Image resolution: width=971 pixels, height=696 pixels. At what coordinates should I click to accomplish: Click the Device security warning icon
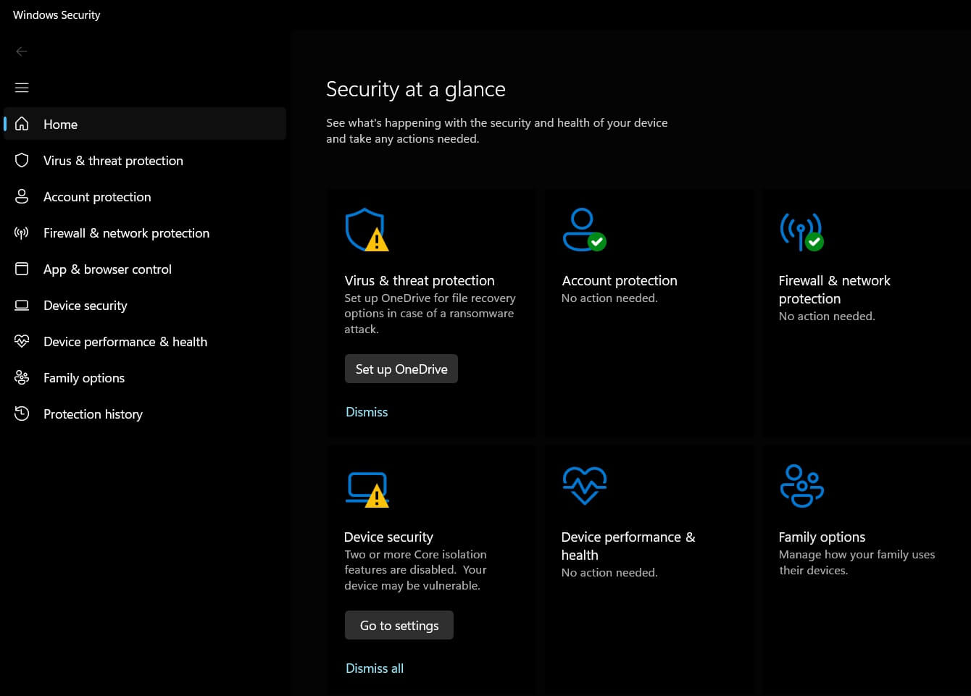point(367,488)
